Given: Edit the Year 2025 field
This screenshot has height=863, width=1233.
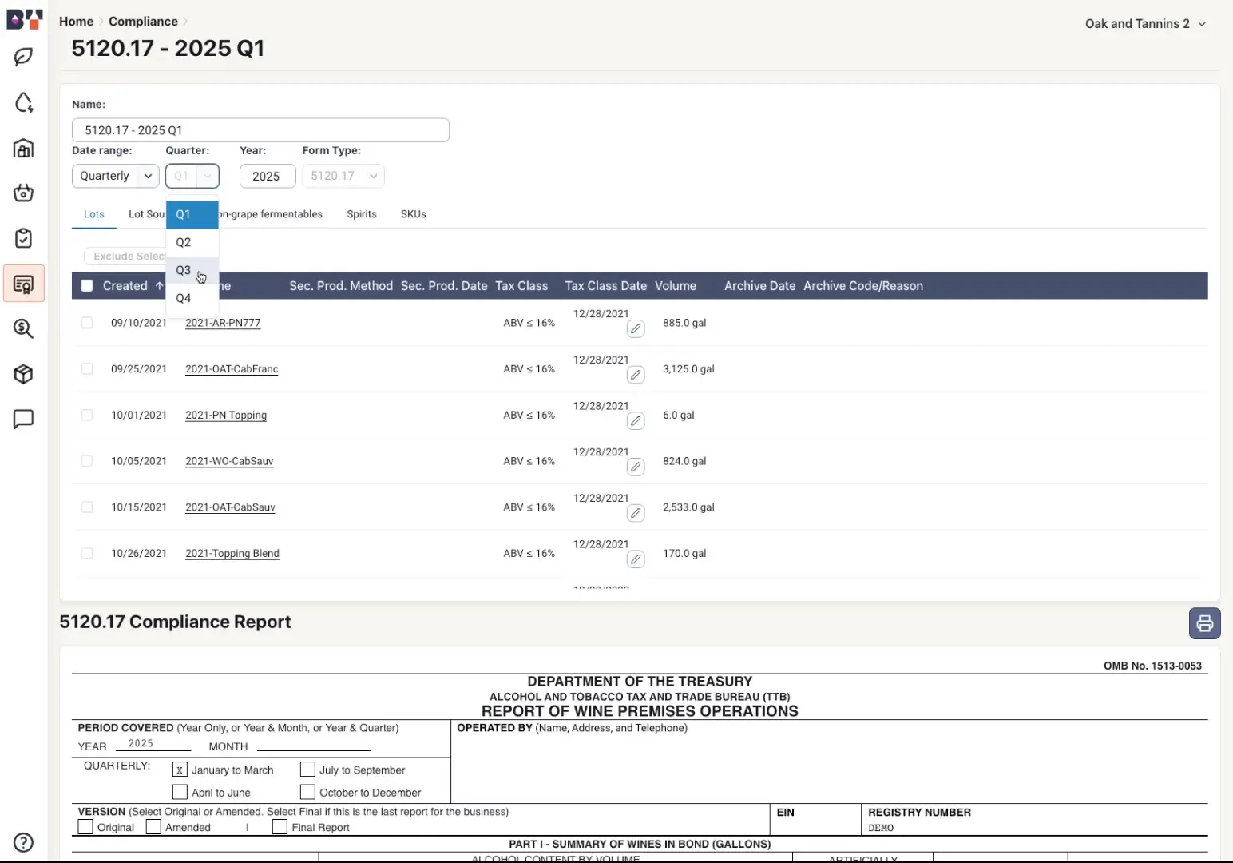Looking at the screenshot, I should 268,176.
